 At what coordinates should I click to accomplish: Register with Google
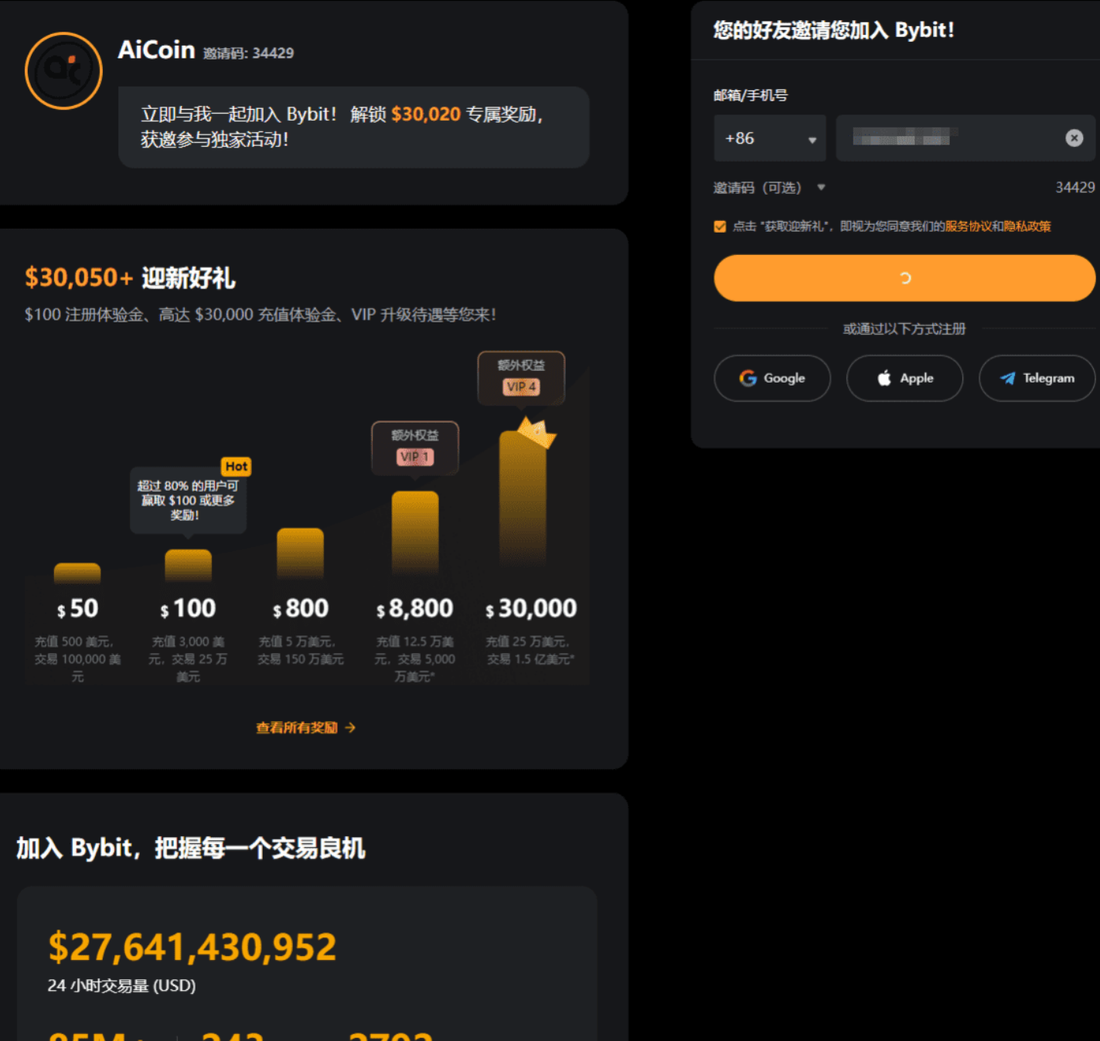[772, 378]
